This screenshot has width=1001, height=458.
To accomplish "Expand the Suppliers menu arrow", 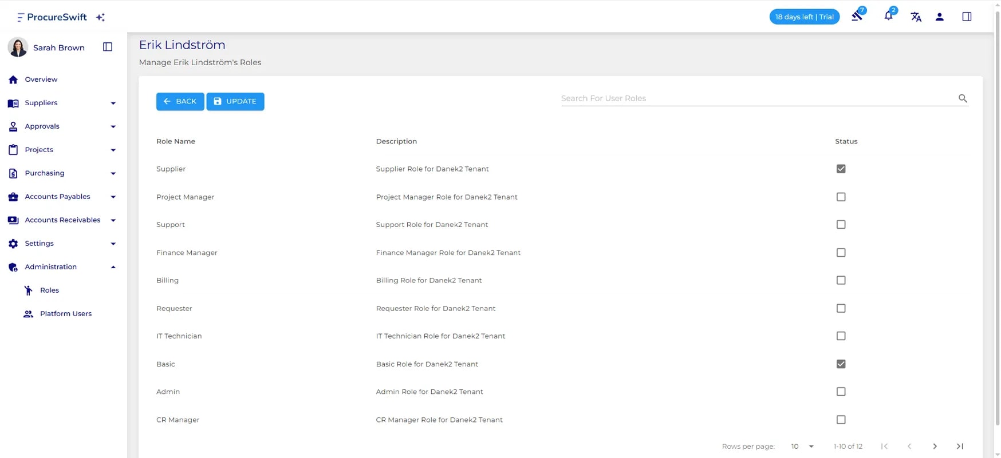I will pyautogui.click(x=113, y=103).
